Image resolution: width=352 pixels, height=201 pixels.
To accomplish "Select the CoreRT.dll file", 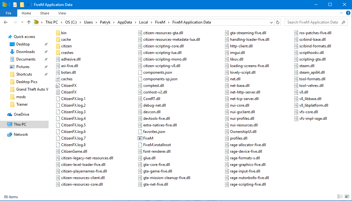I will (149, 99).
